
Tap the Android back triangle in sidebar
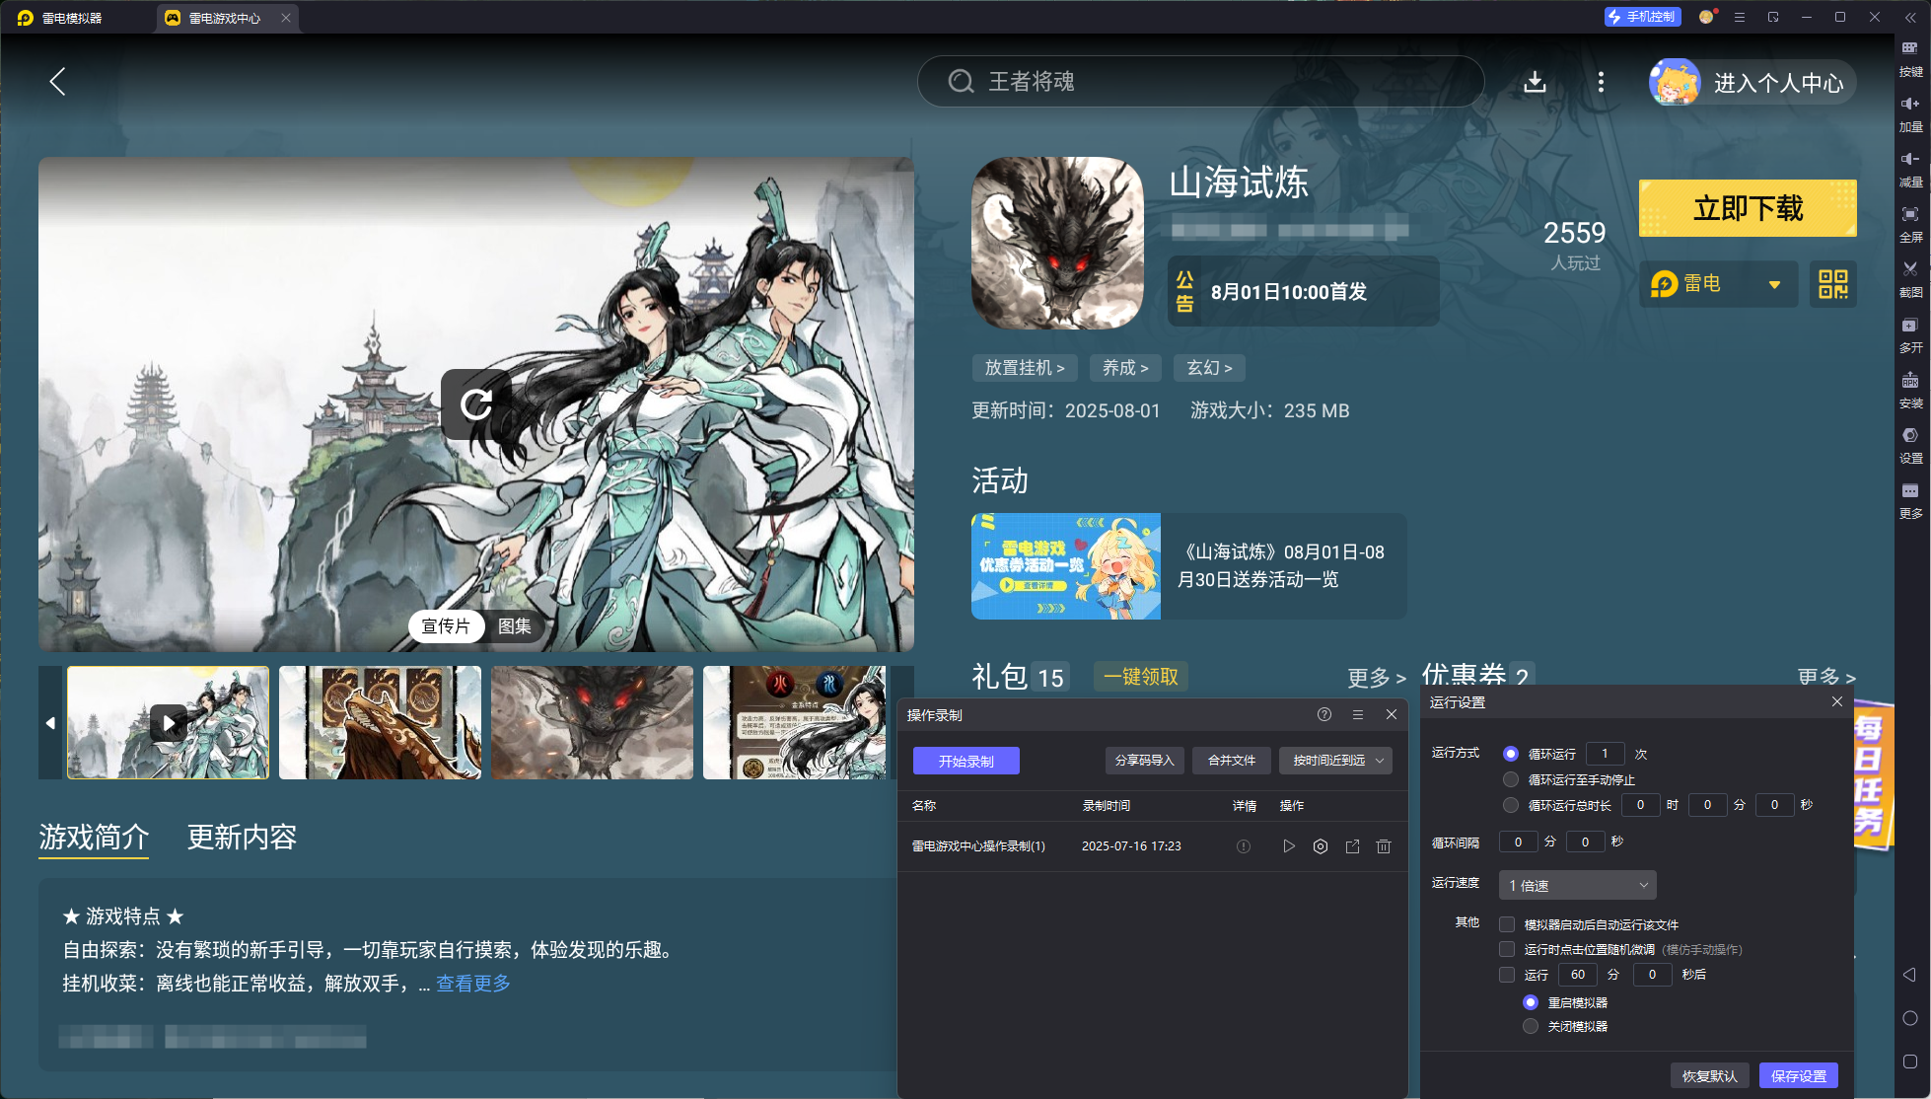click(1909, 975)
